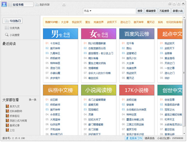Open the 17K小说榜 banner
This screenshot has height=142, width=187.
pyautogui.click(x=137, y=90)
